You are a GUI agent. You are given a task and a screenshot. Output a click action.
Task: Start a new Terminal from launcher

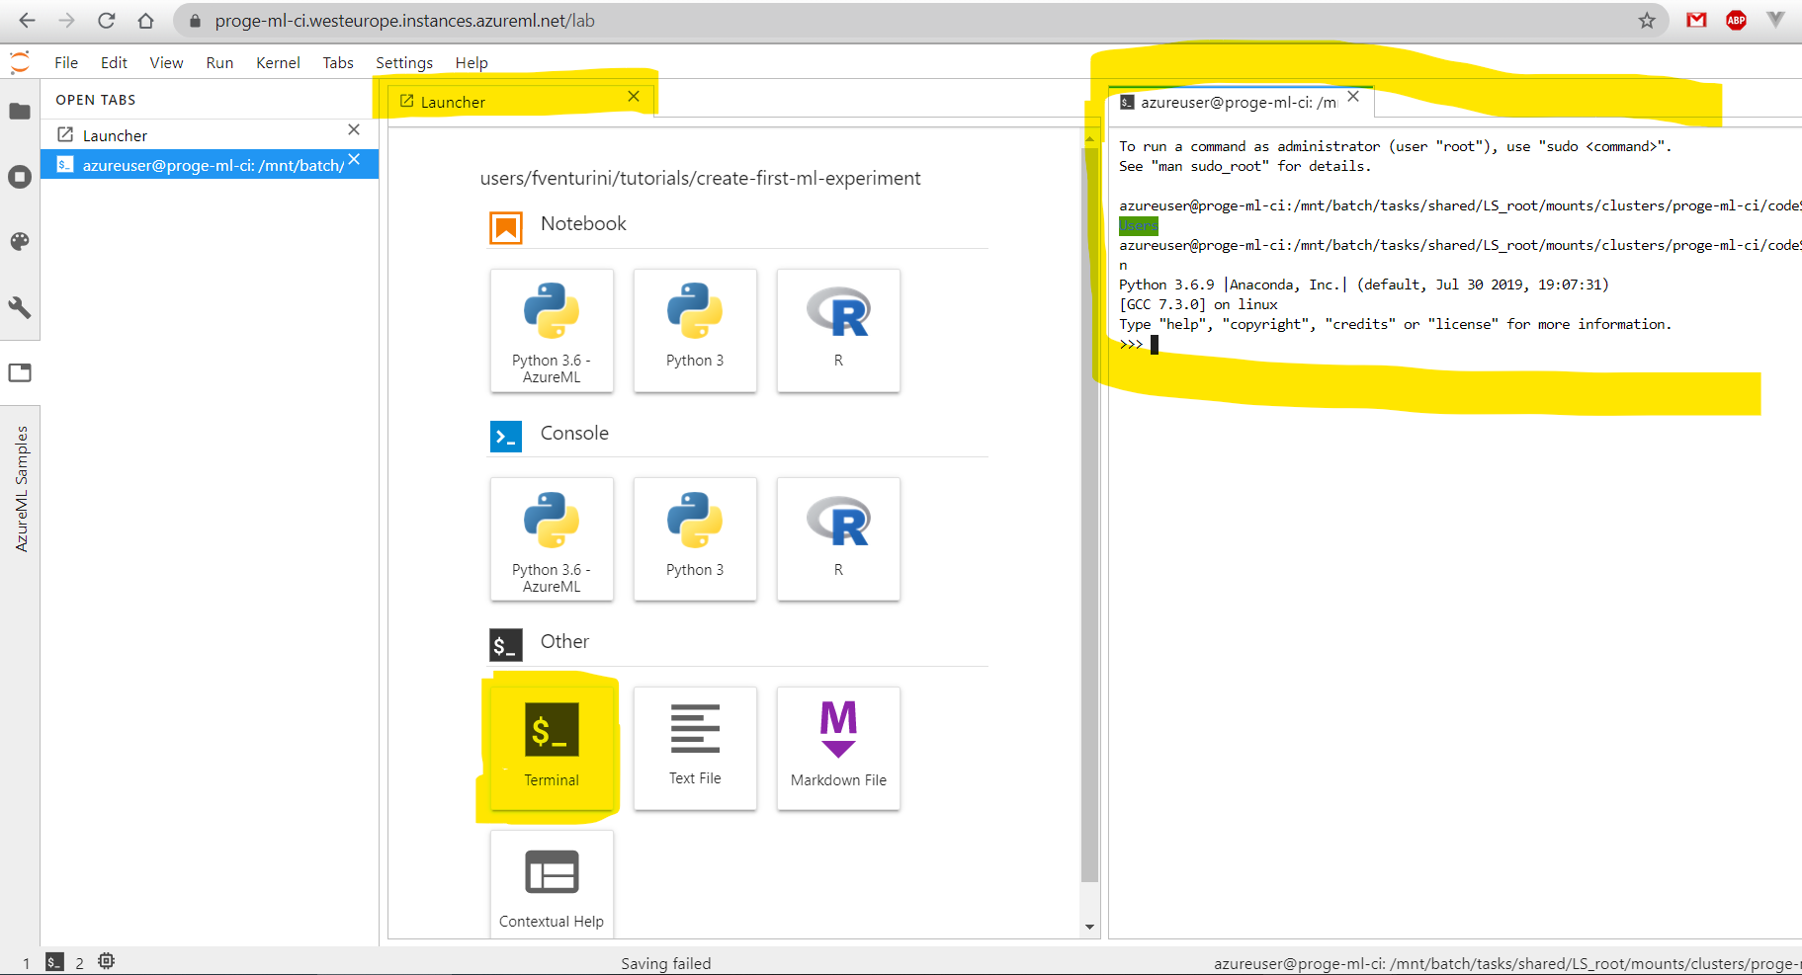552,749
